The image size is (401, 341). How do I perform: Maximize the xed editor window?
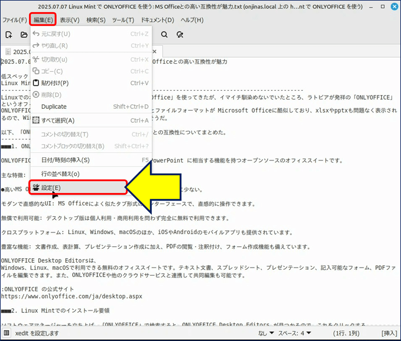(x=382, y=7)
